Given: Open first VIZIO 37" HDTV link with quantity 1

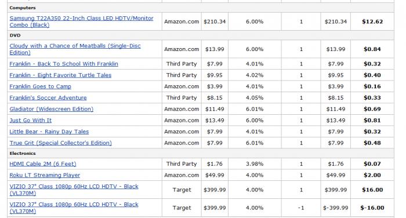Looking at the screenshot, I should [74, 190].
